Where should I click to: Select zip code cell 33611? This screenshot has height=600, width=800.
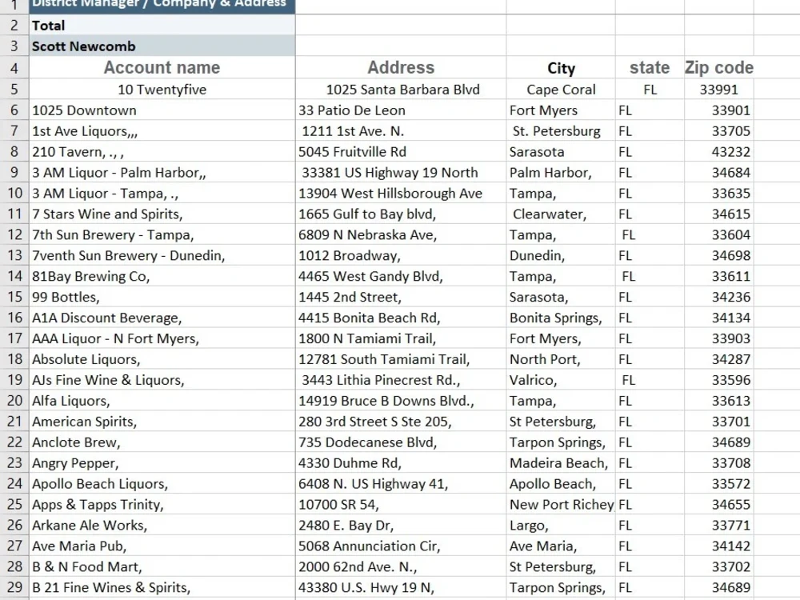coord(719,276)
